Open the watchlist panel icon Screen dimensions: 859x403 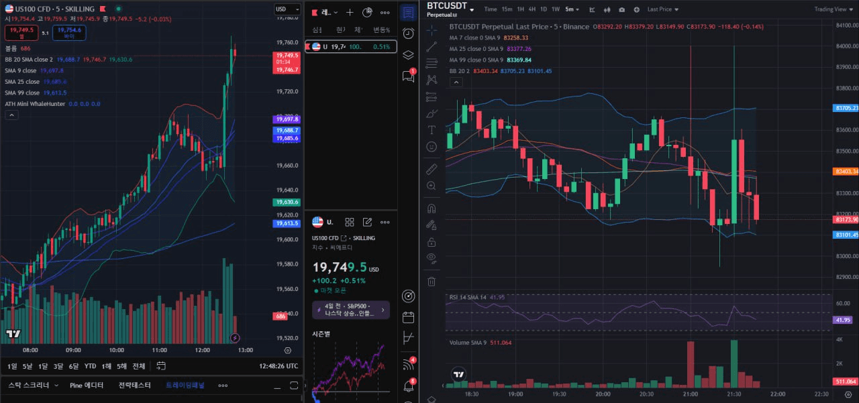click(x=408, y=13)
